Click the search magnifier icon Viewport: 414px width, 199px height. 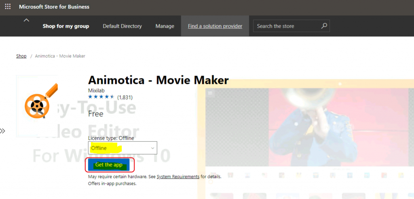point(324,26)
